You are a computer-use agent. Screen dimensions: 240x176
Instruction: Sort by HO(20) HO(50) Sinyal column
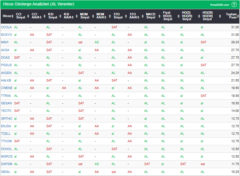tap(207, 16)
